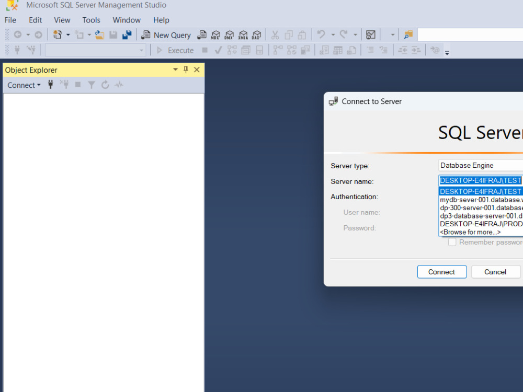This screenshot has height=392, width=523.
Task: Click the Decrease Indent icon
Action: coord(402,50)
